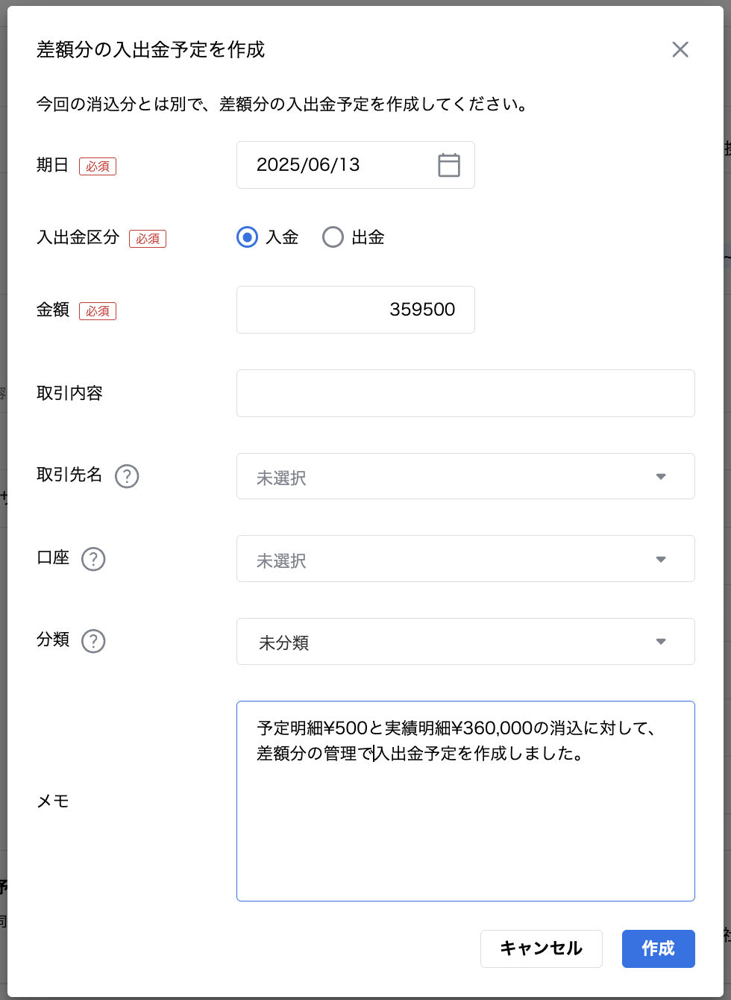This screenshot has width=731, height=1000.
Task: Click the 必須 badge next to 期日
Action: tap(98, 166)
